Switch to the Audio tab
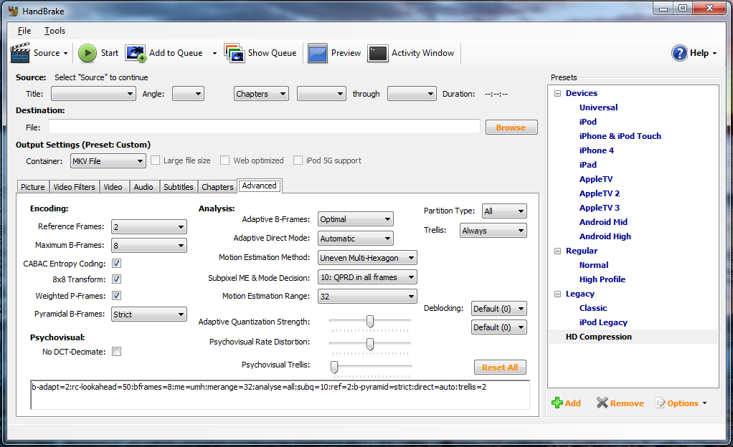Viewport: 733px width, 447px height. click(x=143, y=187)
